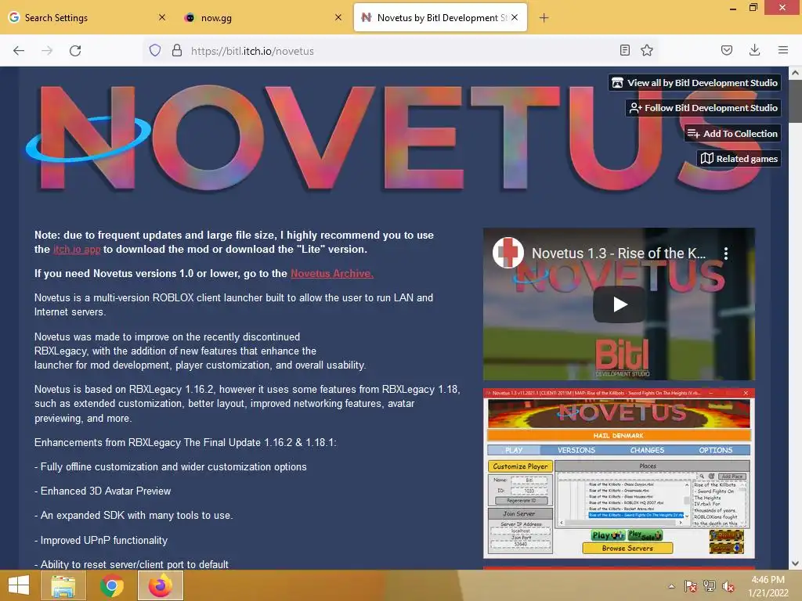Reload the Novetus page

(x=75, y=51)
